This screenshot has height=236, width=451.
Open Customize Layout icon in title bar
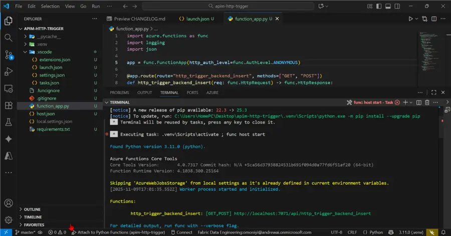370,6
